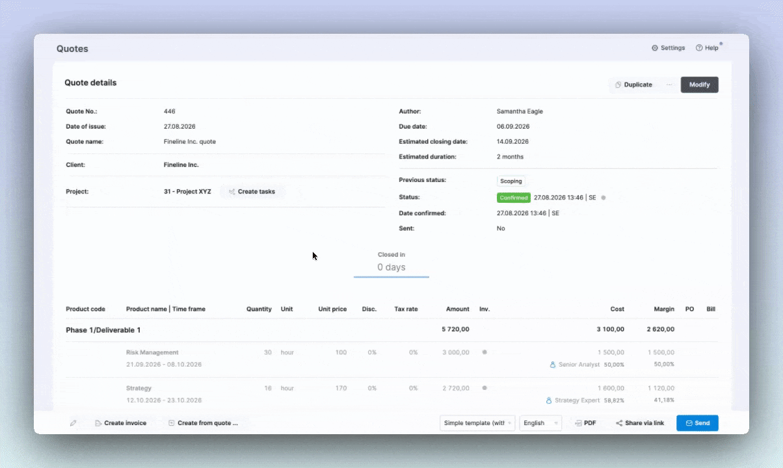Open the three-dots more options menu
The height and width of the screenshot is (468, 783).
coord(669,84)
